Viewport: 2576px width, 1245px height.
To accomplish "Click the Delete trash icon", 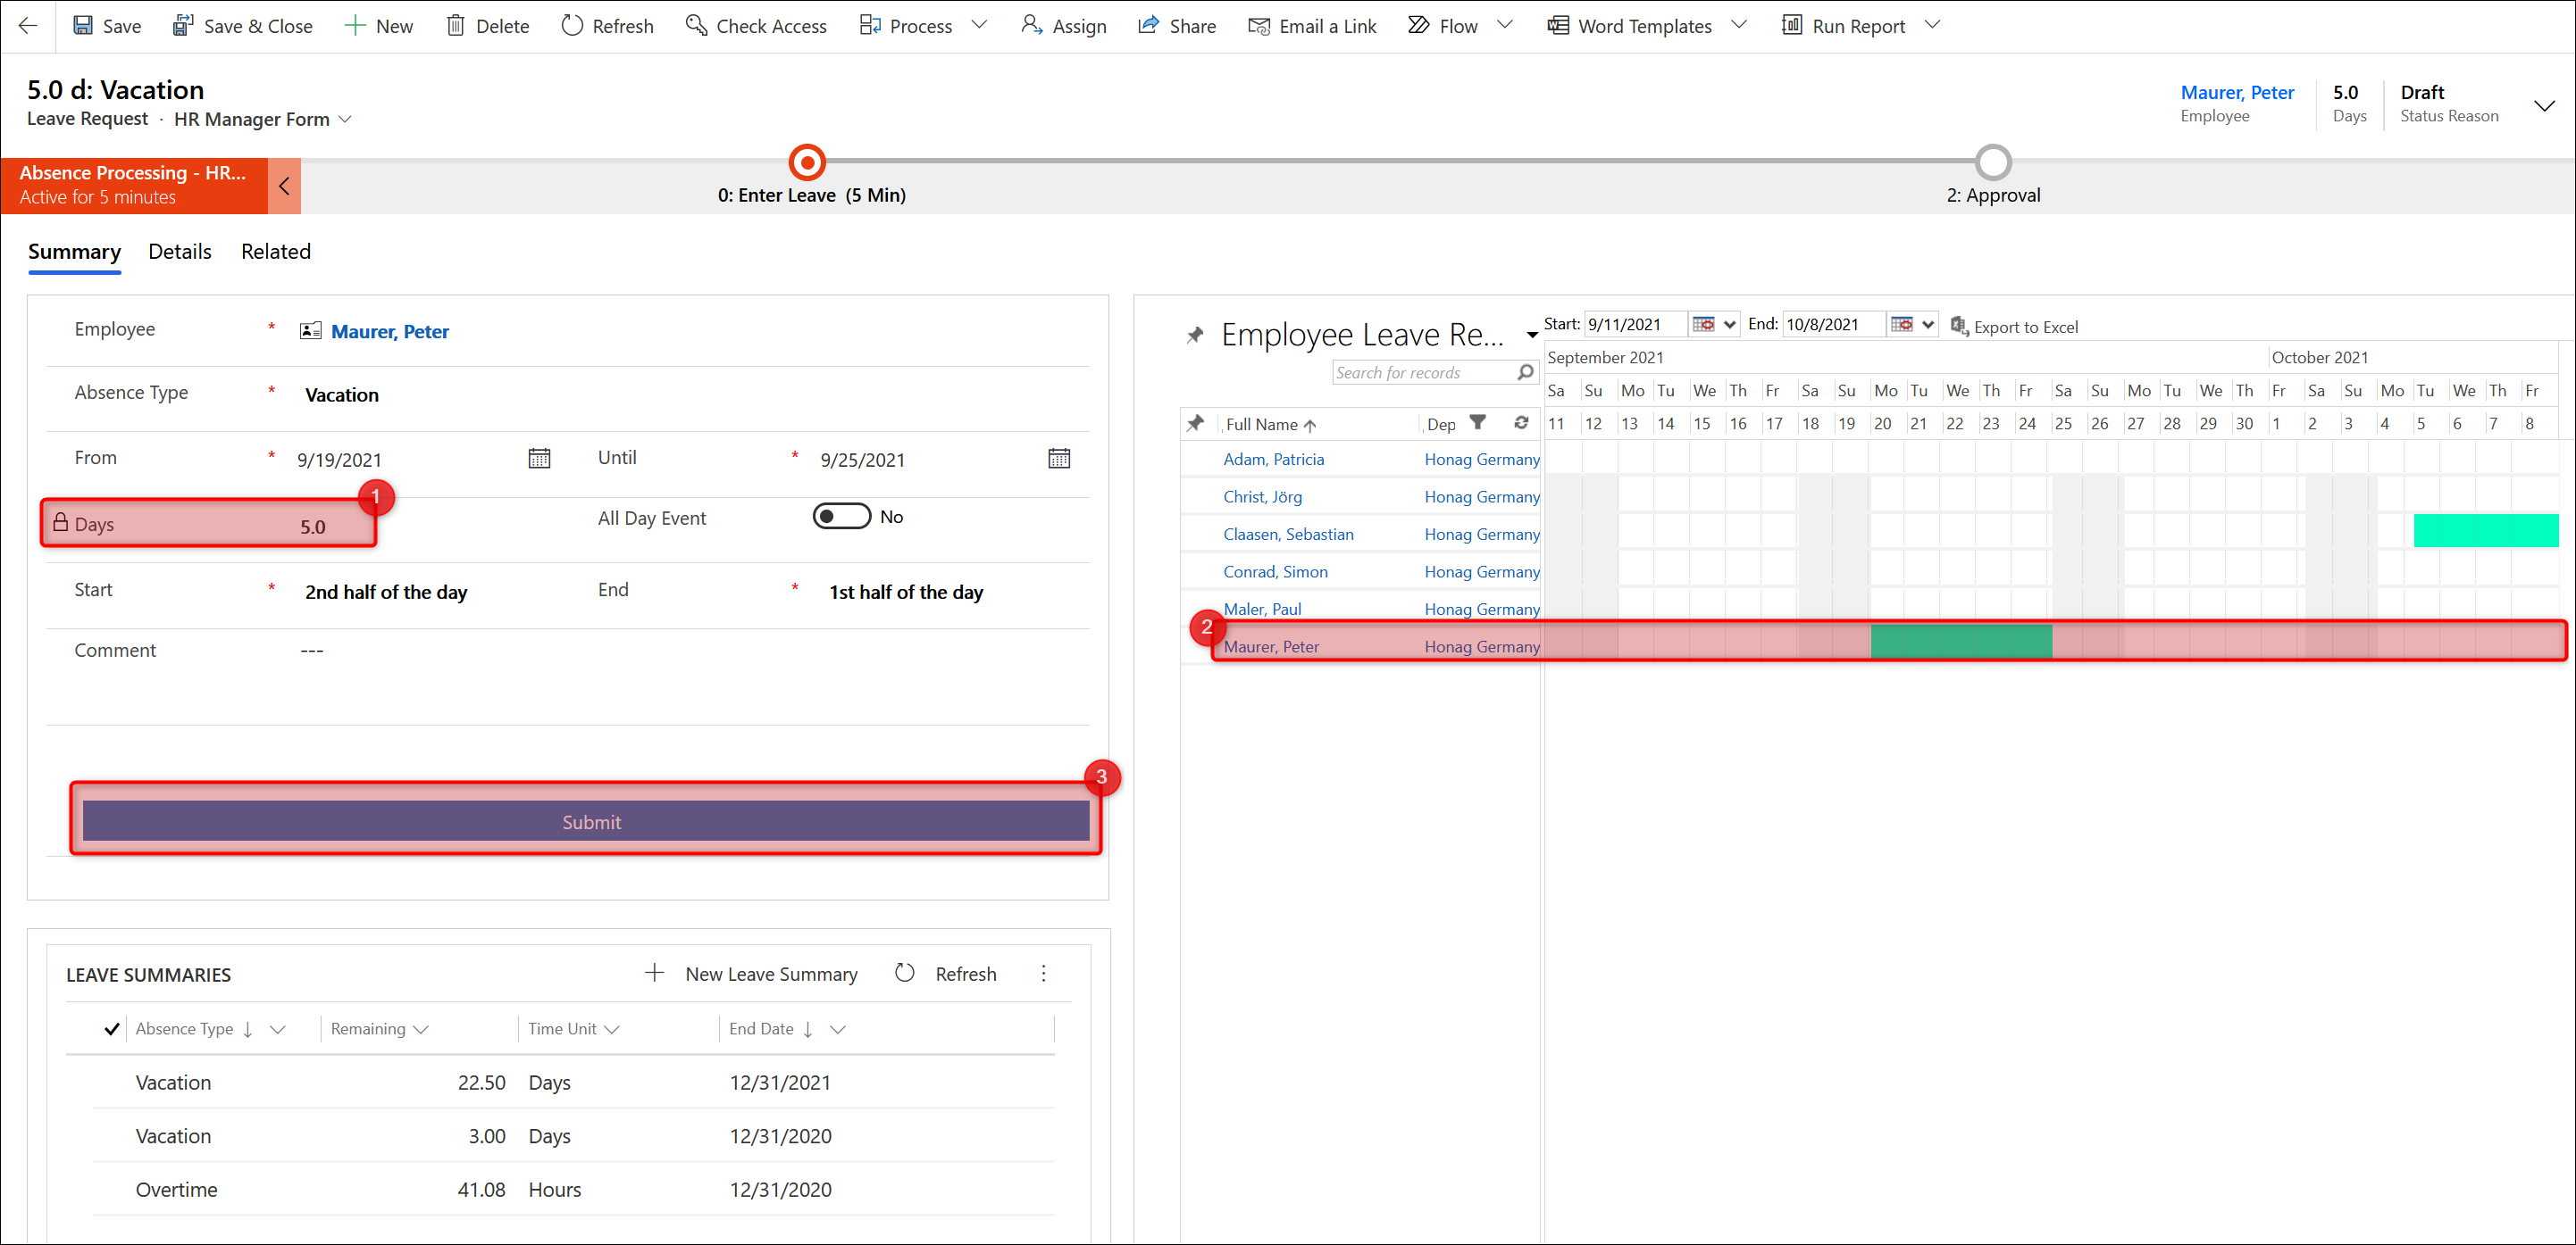I will [455, 26].
